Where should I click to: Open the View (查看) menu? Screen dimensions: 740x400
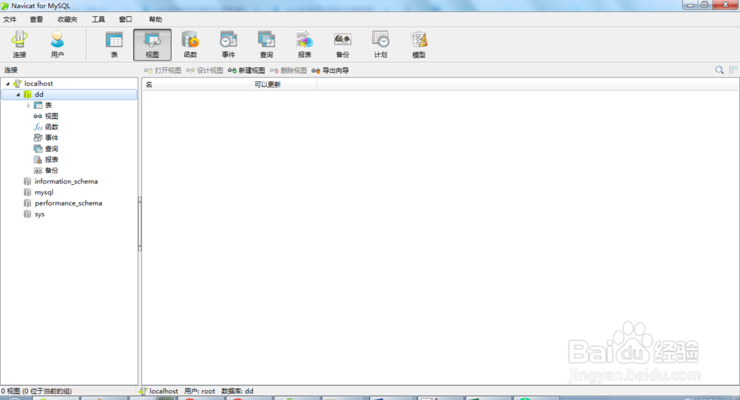[x=36, y=19]
